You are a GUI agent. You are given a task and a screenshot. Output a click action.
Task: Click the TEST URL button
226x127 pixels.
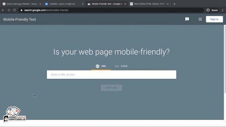click(x=112, y=88)
